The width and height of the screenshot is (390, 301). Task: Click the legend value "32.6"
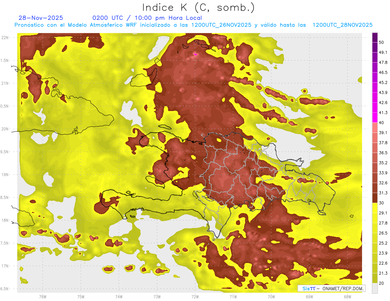[383, 183]
